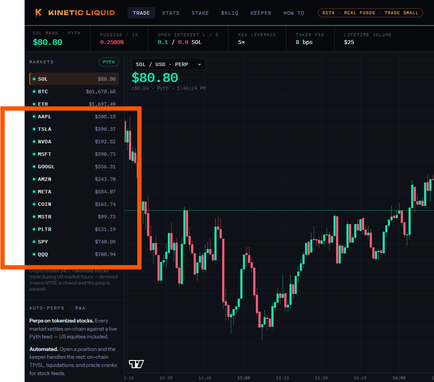Screen dimensions: 434x382
Task: Click the Kinetic Liquid K logo icon
Action: pos(38,13)
